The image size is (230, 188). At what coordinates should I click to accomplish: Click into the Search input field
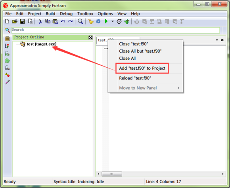(x=115, y=30)
